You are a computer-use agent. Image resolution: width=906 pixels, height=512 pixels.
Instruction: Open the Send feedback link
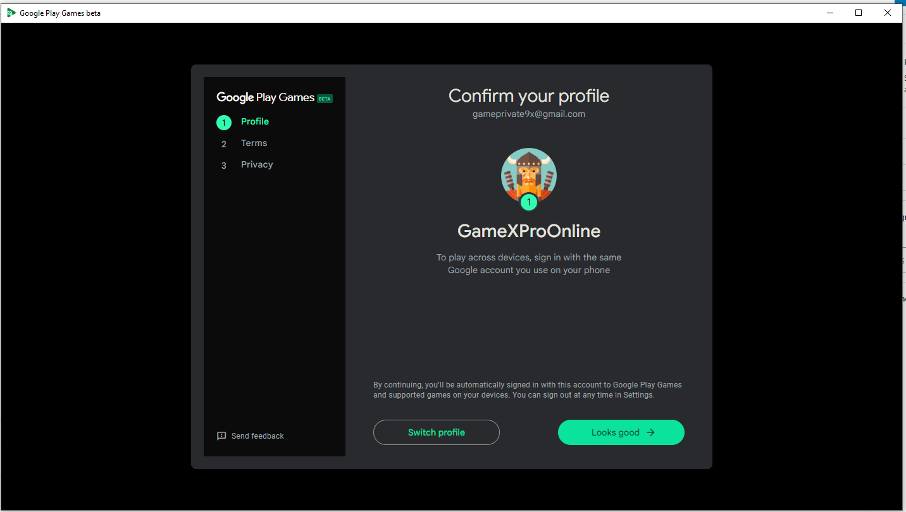tap(257, 436)
